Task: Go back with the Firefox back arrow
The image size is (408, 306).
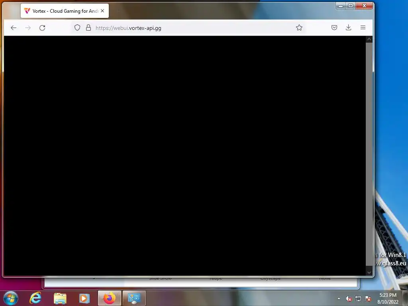Action: coord(14,27)
